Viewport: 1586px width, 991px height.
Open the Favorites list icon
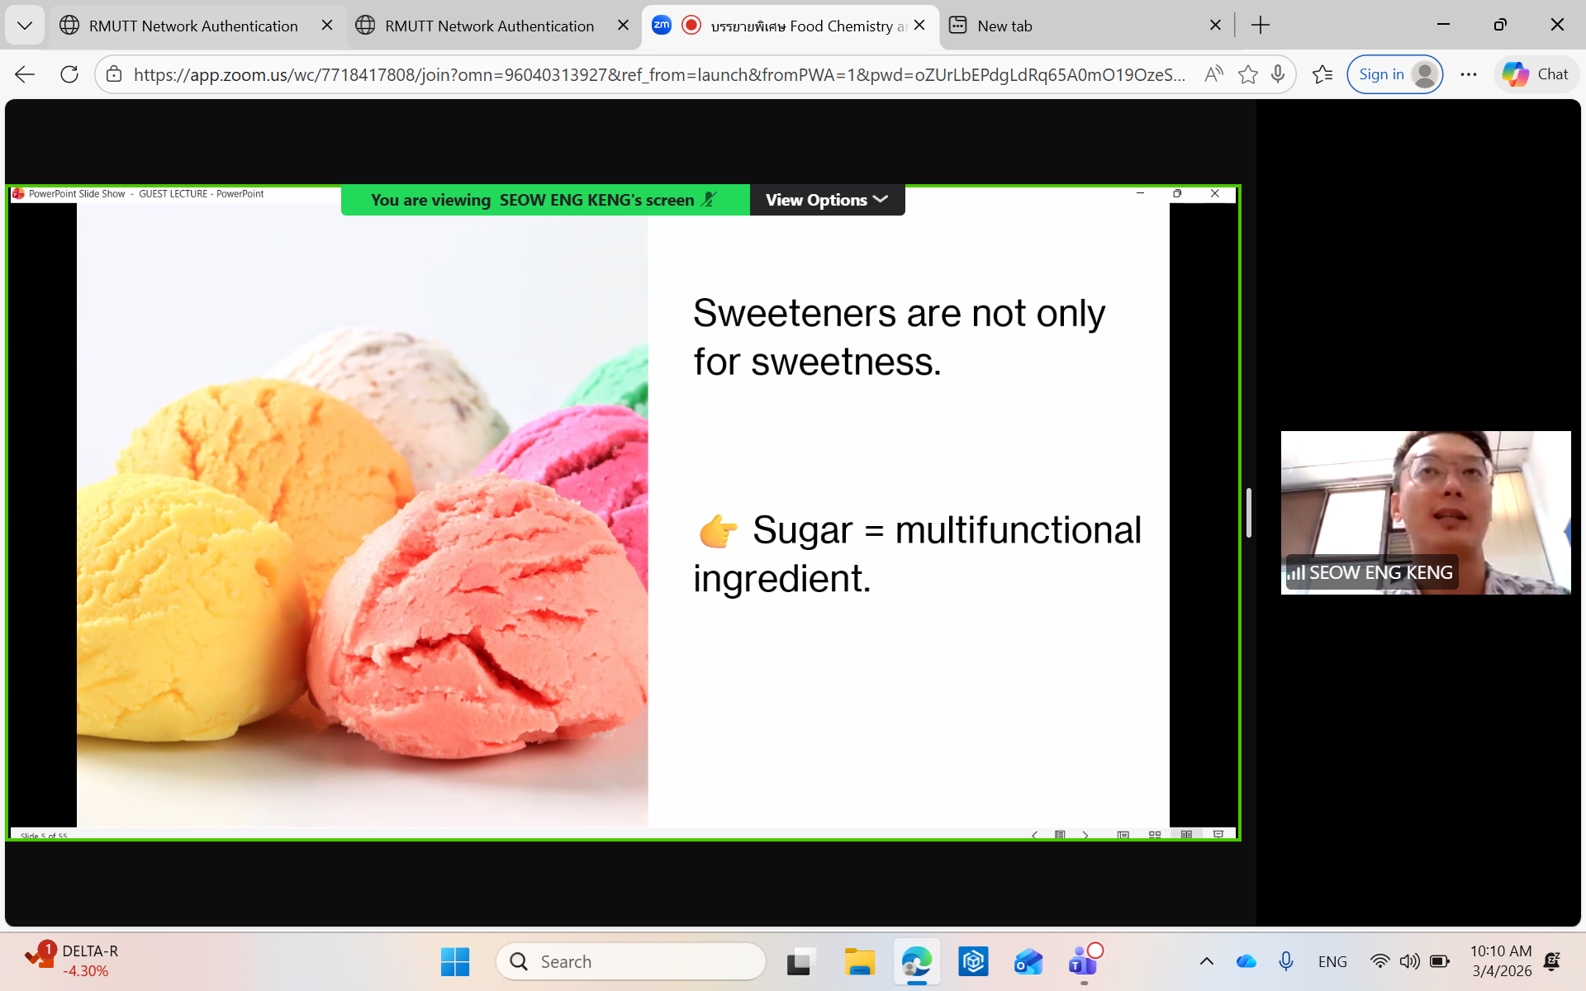pos(1322,74)
